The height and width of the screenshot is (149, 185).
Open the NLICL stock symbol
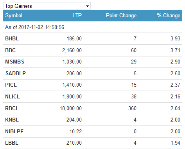[13, 96]
